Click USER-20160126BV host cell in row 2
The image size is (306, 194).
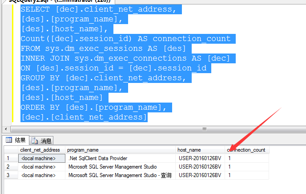tap(200, 167)
